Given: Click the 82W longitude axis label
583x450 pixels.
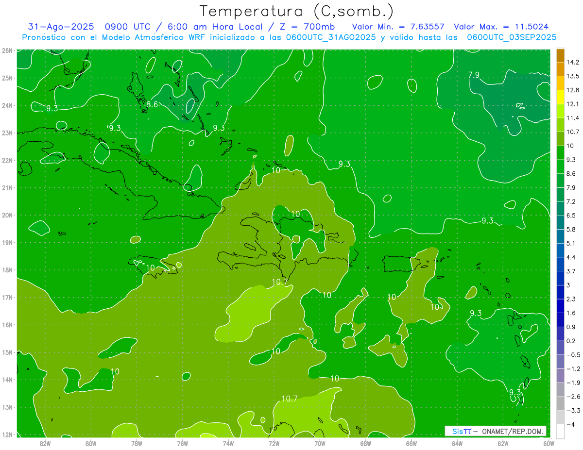Looking at the screenshot, I should [45, 443].
